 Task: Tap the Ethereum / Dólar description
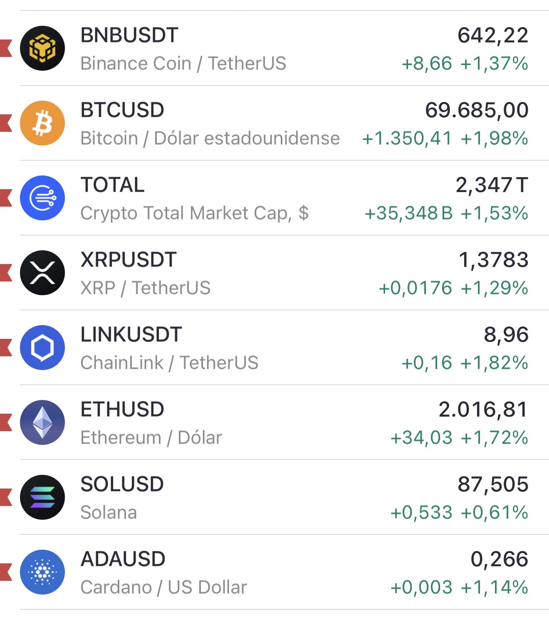click(x=151, y=438)
